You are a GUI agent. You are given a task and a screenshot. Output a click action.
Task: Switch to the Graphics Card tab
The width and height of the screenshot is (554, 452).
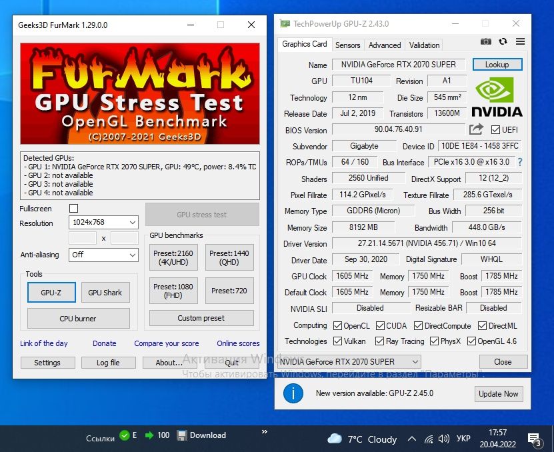point(305,44)
